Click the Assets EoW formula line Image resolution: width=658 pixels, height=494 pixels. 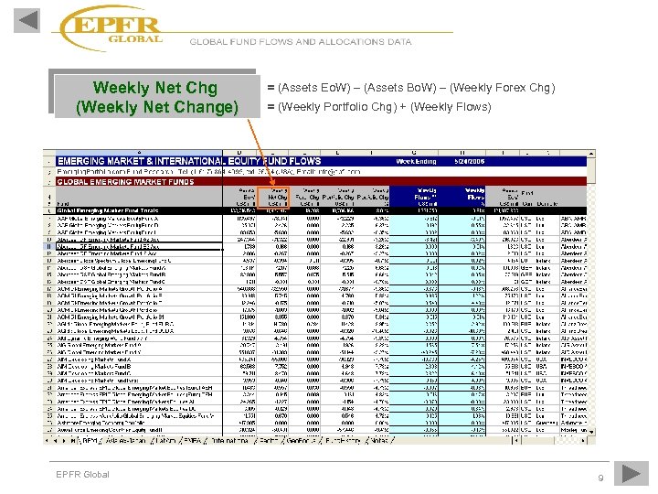pyautogui.click(x=411, y=88)
